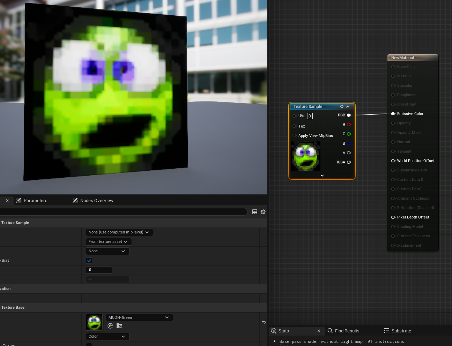
Task: Click the green G output pin
Action: point(349,134)
